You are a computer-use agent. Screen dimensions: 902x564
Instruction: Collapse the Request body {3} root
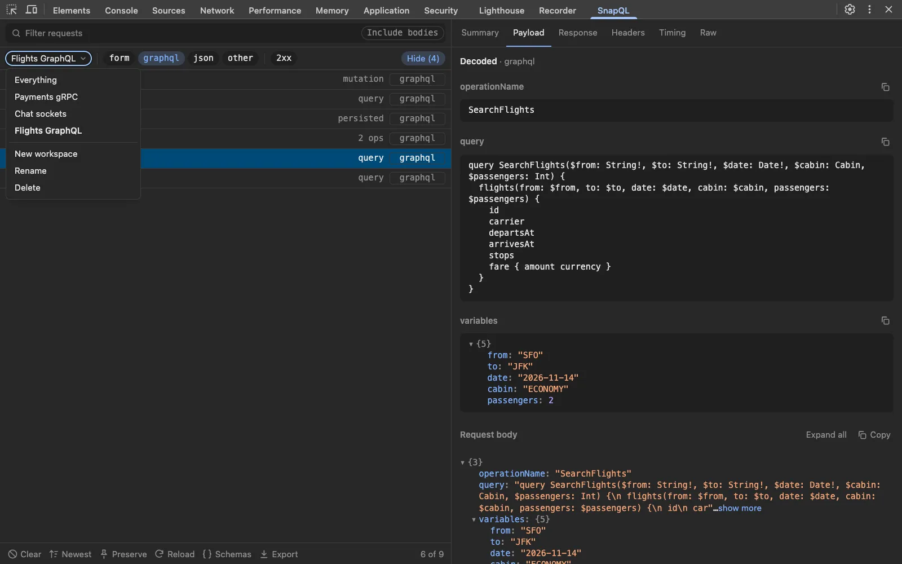coord(463,462)
